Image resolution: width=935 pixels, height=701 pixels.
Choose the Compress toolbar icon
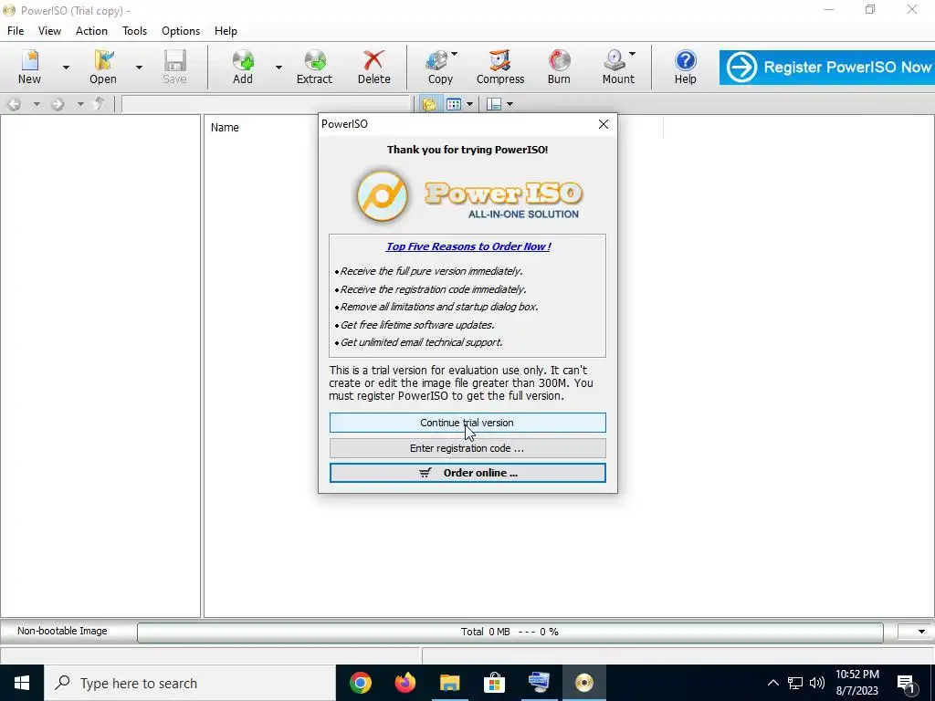(500, 67)
